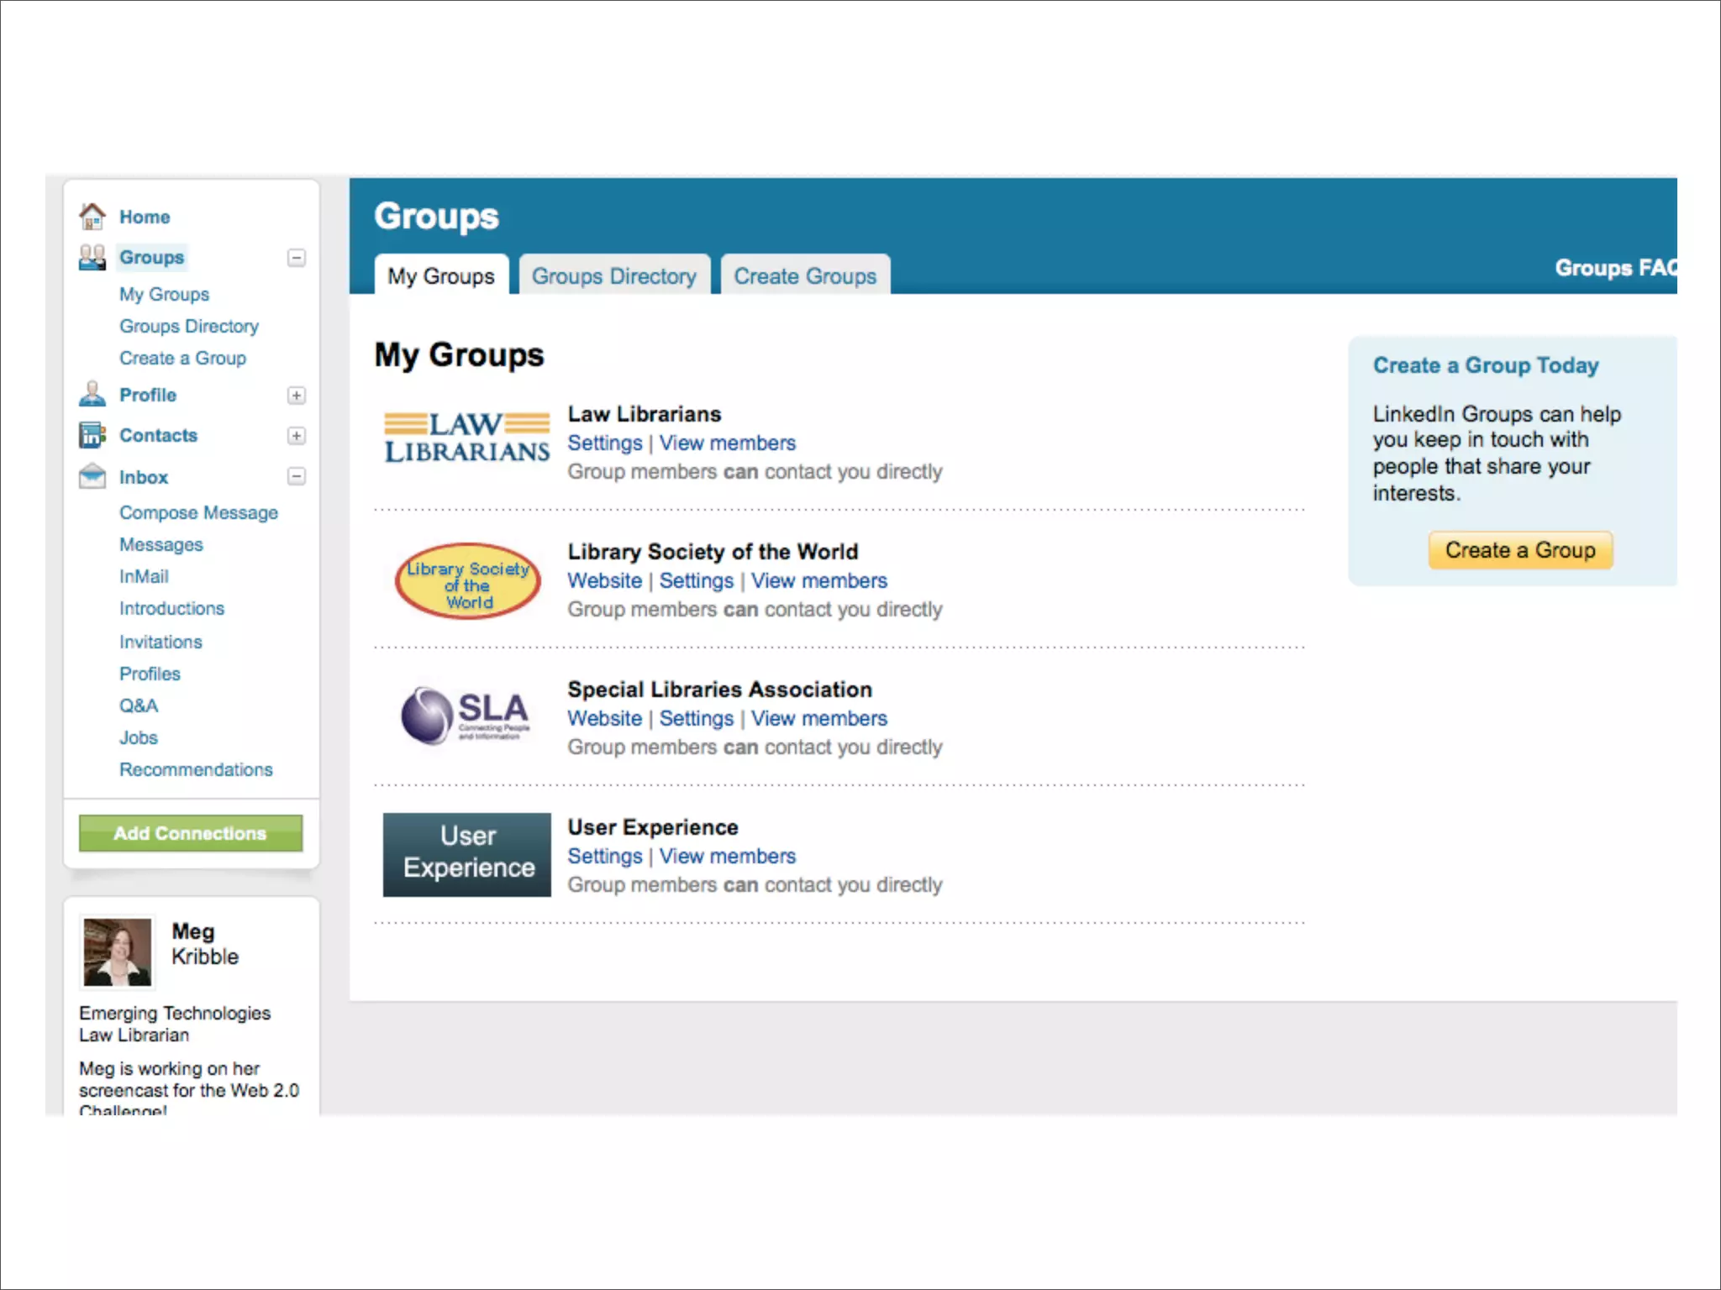The image size is (1721, 1290).
Task: Click the Groups people icon in sidebar
Action: [x=92, y=257]
